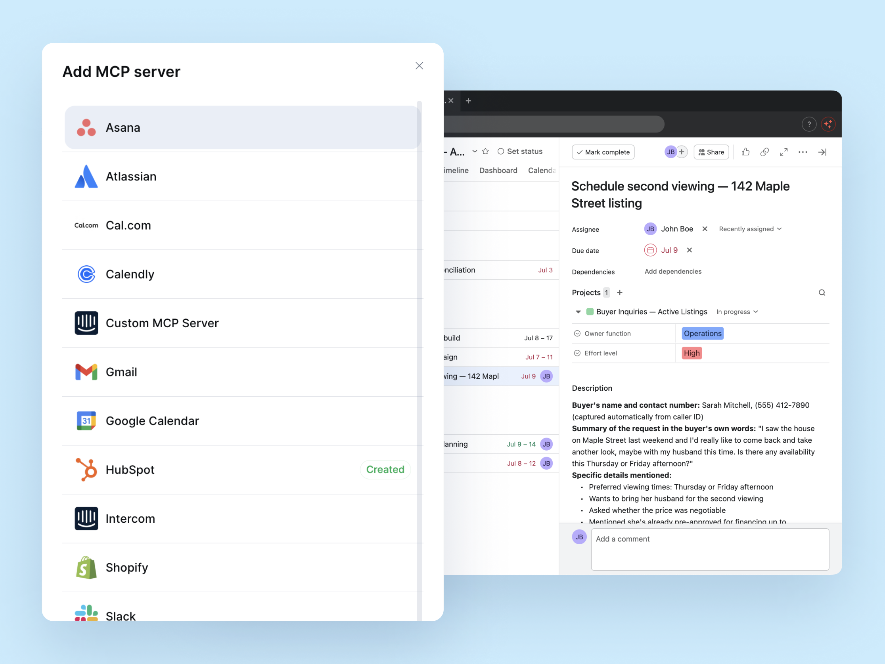Open a new browser tab
Viewport: 885px width, 664px height.
(x=468, y=101)
